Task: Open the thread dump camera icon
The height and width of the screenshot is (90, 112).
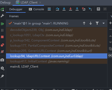Action: point(2,60)
